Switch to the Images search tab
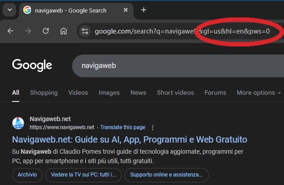Screen dimensions: 284x185 (x=109, y=92)
